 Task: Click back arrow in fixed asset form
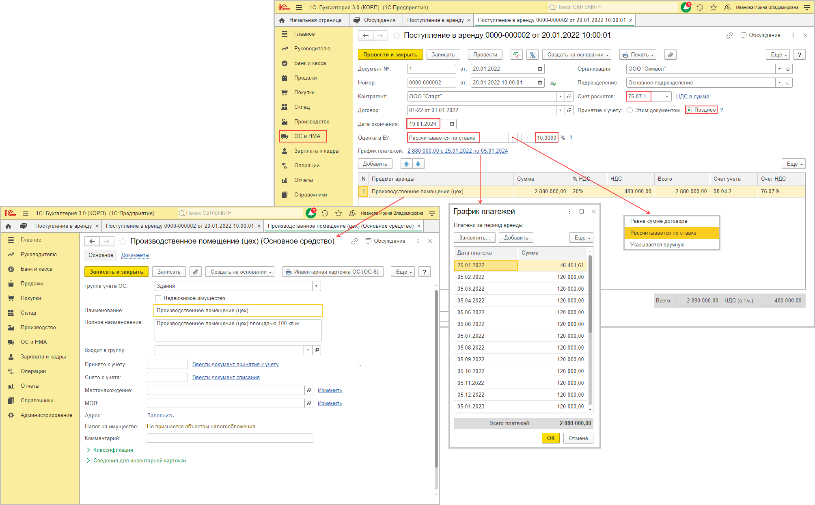92,242
